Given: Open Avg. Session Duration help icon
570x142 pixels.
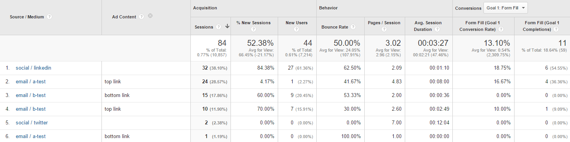Looking at the screenshot, I should [437, 29].
